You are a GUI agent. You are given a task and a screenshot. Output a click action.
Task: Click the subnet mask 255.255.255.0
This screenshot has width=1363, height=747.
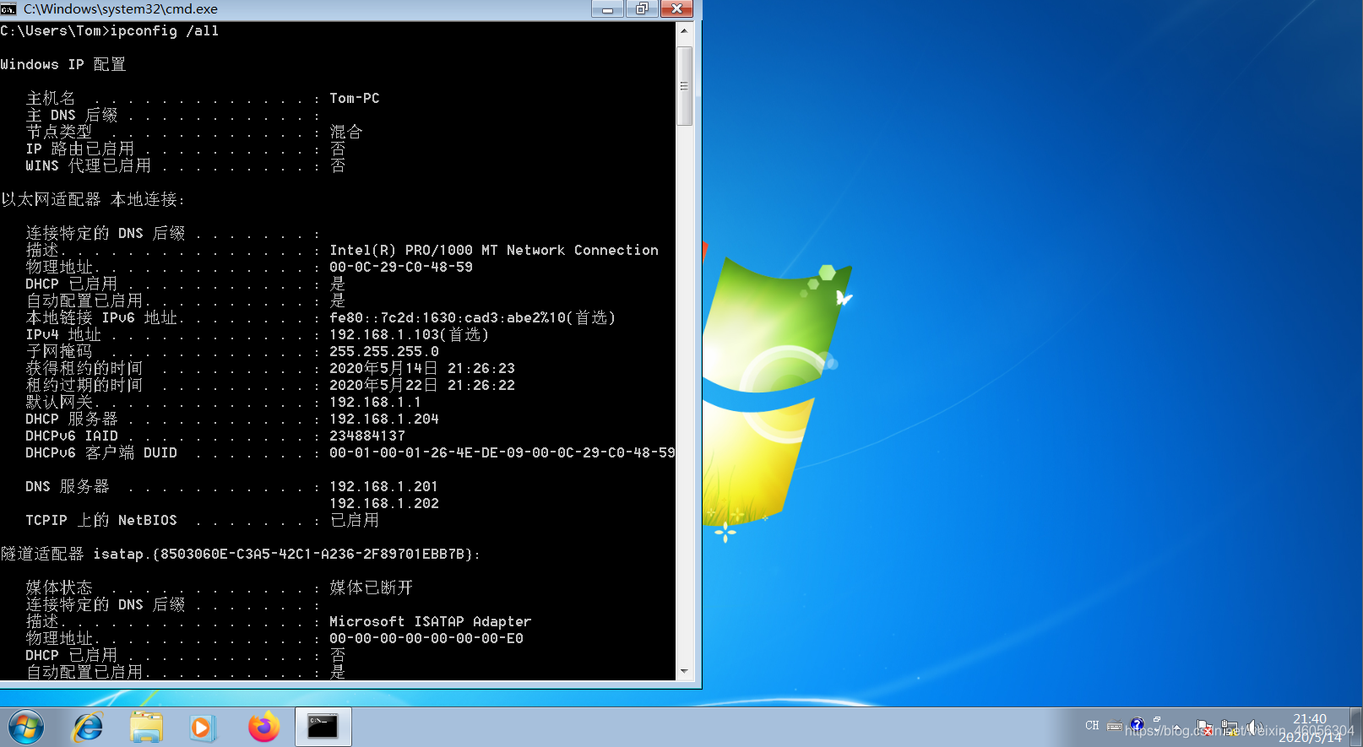384,352
